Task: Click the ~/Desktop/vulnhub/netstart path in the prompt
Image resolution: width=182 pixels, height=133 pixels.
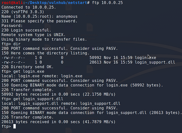Action: pyautogui.click(x=55, y=2)
